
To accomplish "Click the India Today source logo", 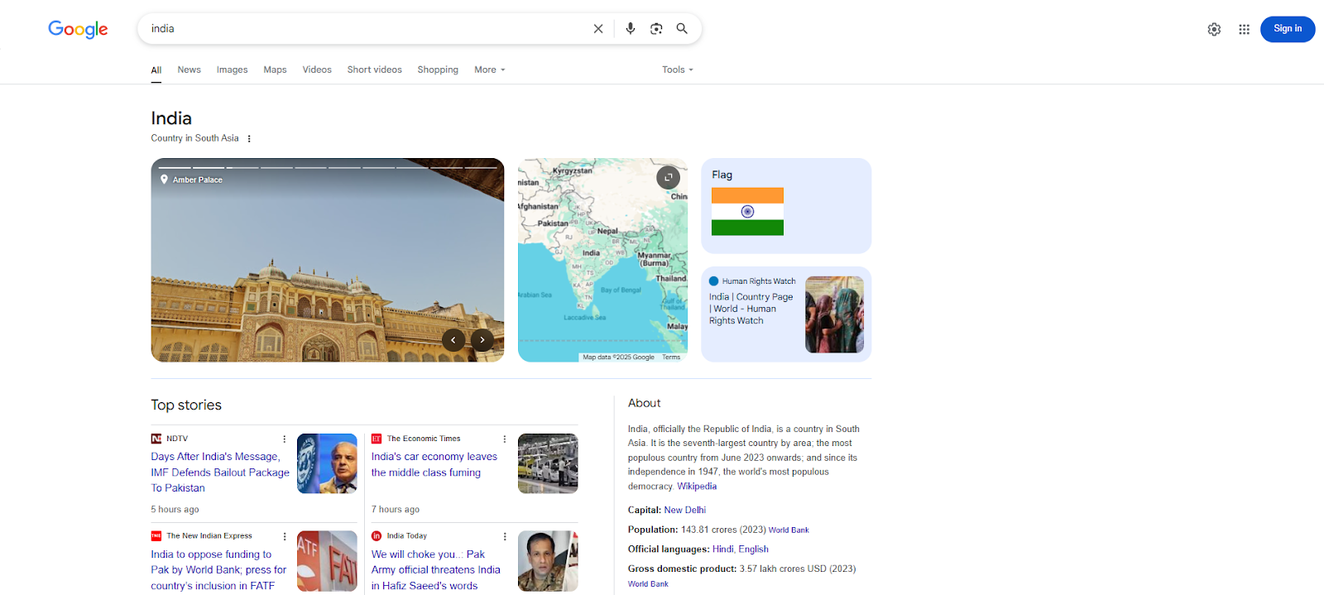I will coord(377,536).
